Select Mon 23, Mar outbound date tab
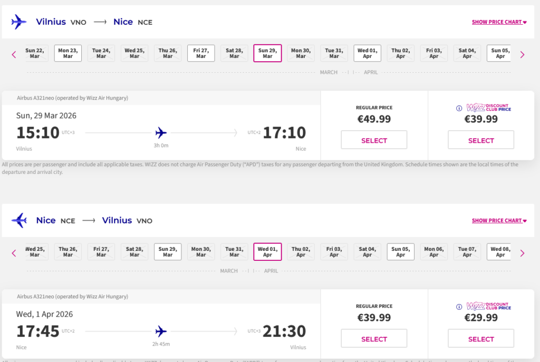540x362 pixels. click(67, 53)
